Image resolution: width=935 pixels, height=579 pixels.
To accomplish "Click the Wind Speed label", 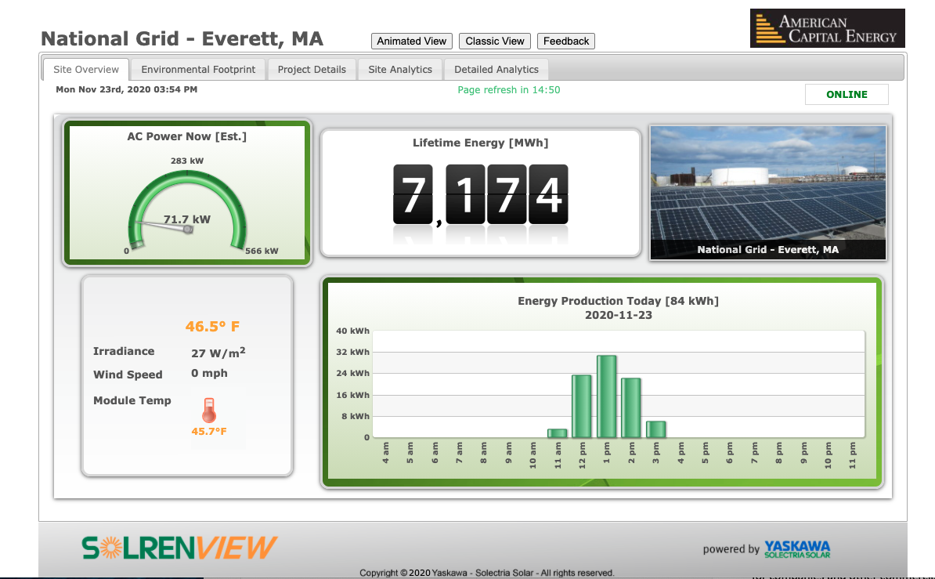I will (128, 375).
